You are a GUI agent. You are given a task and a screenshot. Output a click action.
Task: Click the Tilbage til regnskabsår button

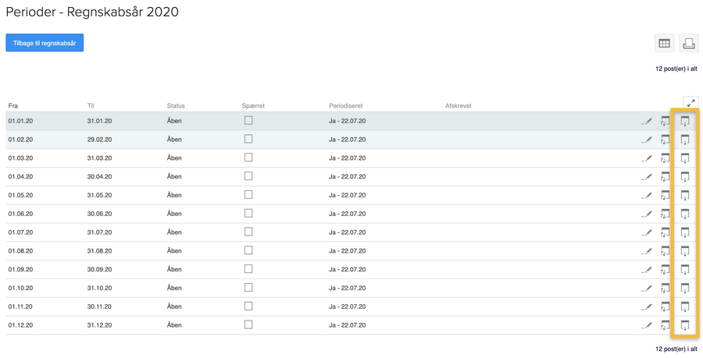45,43
